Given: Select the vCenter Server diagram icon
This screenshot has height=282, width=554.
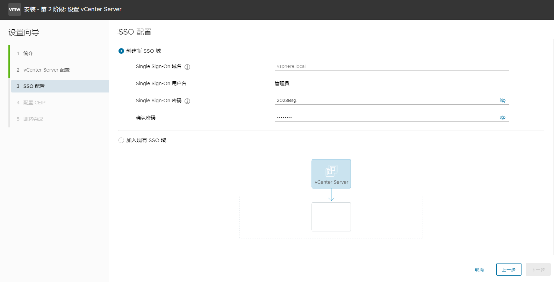Looking at the screenshot, I should point(331,174).
